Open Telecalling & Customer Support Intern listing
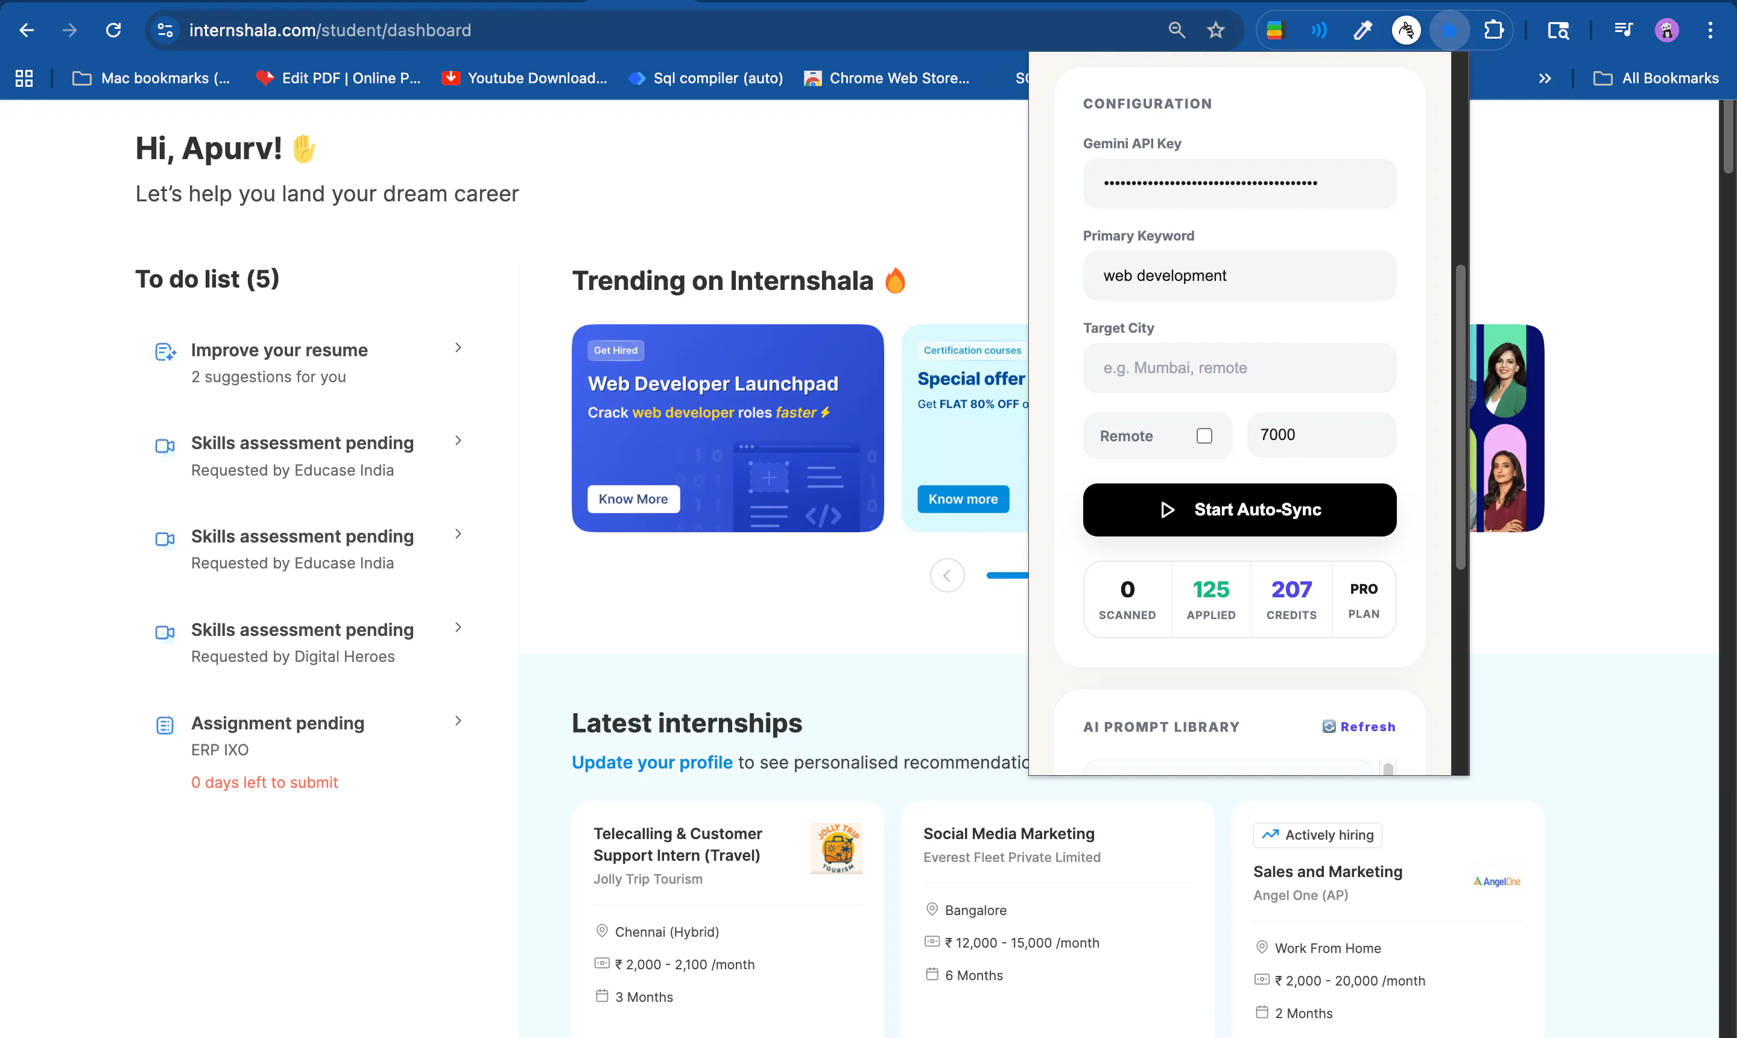Viewport: 1737px width, 1038px height. click(677, 845)
